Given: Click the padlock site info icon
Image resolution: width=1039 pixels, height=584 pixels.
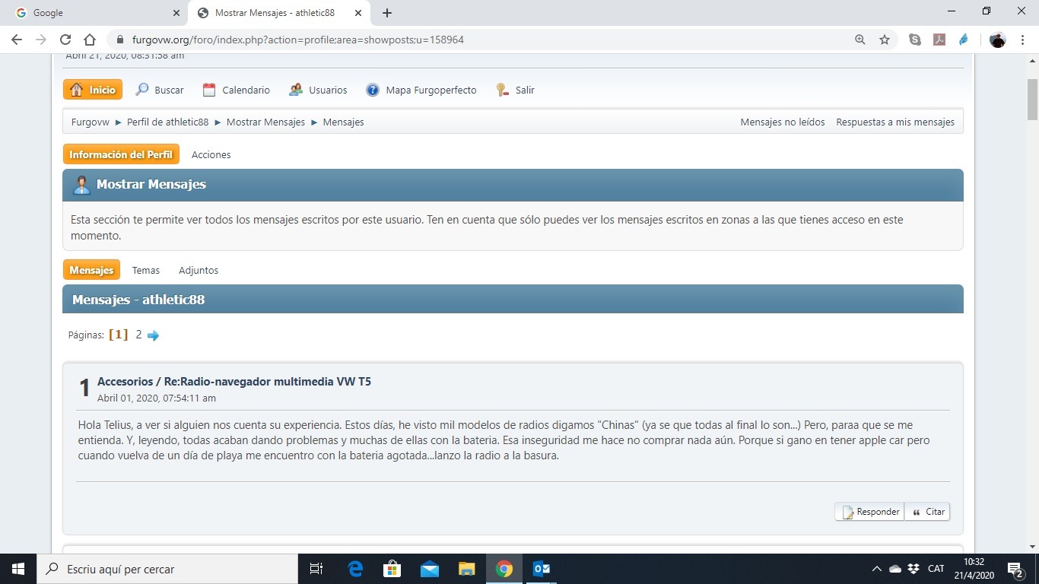Looking at the screenshot, I should click(119, 40).
